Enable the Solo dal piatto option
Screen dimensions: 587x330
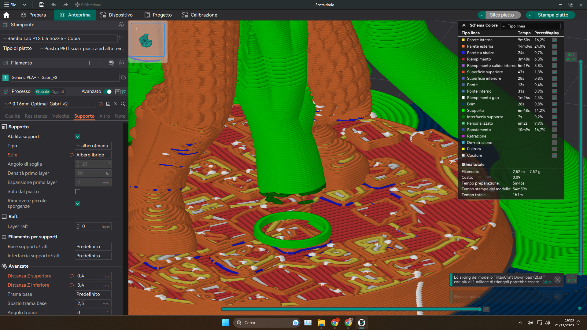coord(77,192)
